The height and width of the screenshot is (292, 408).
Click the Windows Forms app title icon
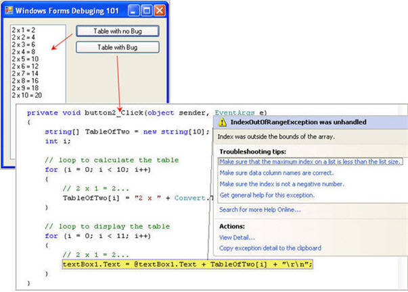tap(9, 10)
